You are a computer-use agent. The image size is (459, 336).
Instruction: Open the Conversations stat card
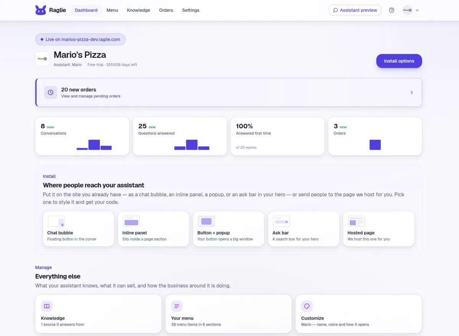click(82, 136)
